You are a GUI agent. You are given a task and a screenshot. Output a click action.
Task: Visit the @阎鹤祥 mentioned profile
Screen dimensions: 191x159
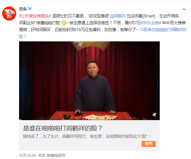click(118, 16)
